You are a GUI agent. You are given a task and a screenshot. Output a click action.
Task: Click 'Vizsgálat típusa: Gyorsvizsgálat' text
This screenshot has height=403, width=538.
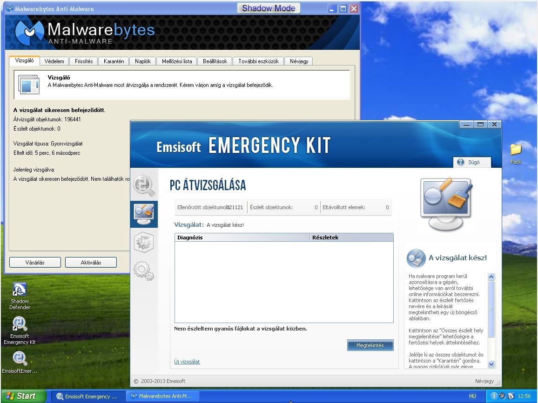click(48, 144)
